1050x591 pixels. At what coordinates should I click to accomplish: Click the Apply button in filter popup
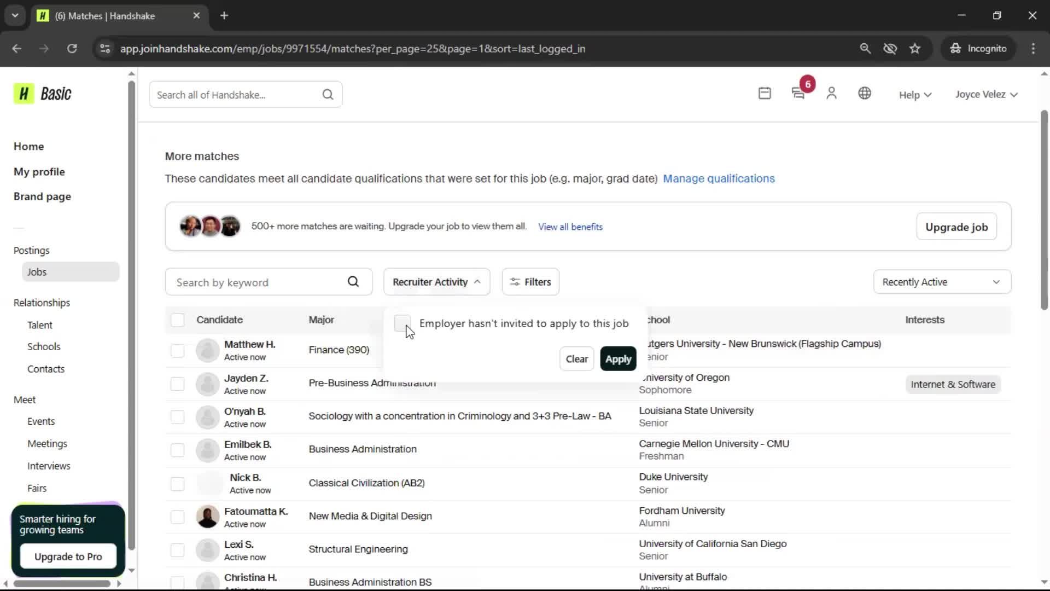pyautogui.click(x=618, y=359)
